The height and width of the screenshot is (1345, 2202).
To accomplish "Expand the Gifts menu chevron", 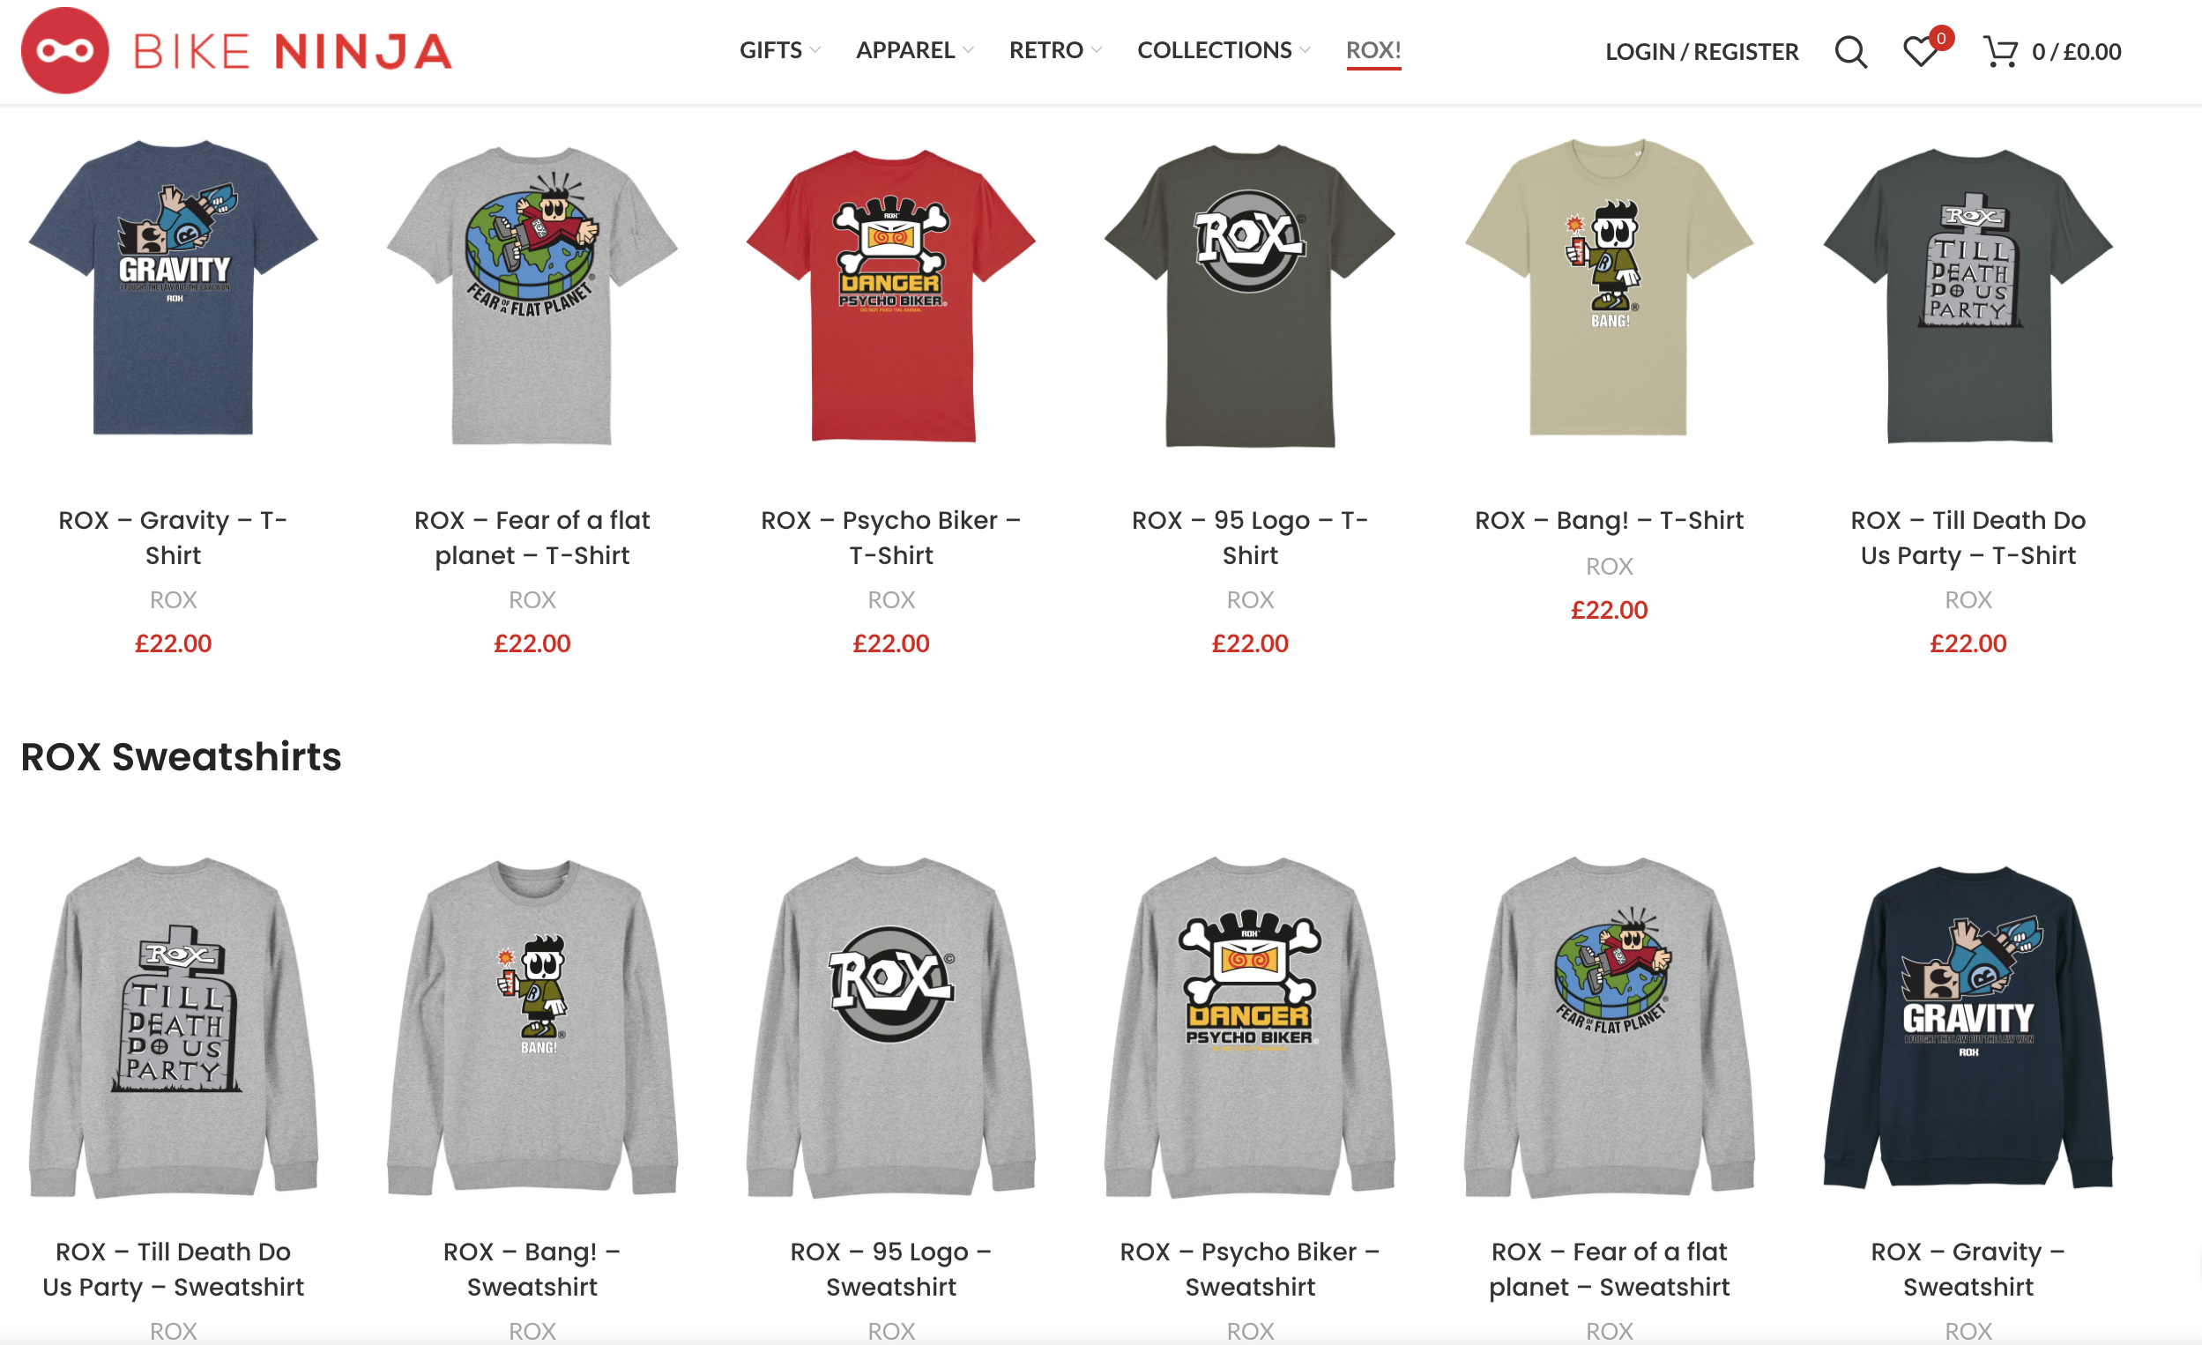I will 815,50.
